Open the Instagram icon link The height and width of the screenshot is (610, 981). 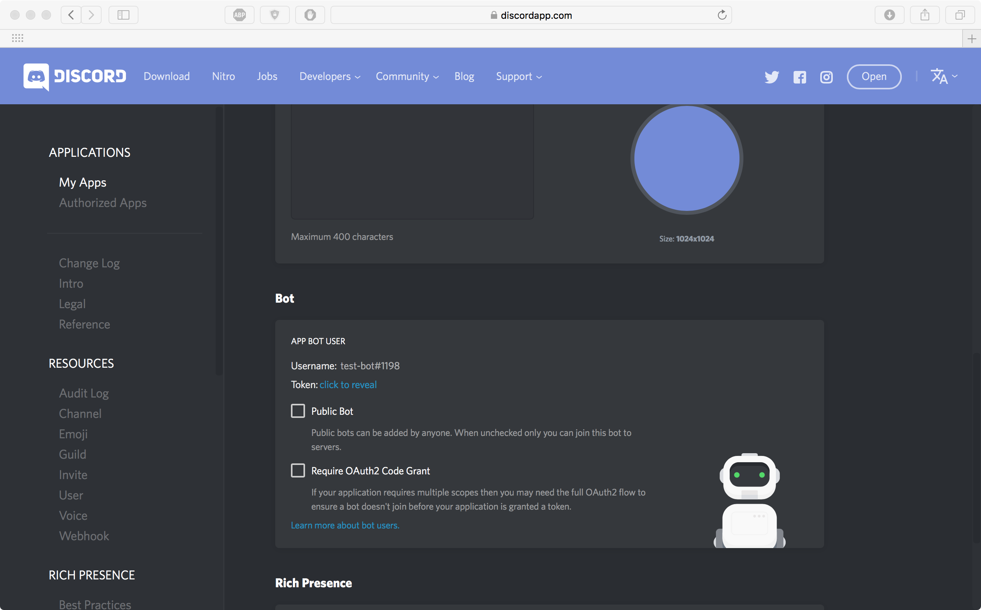826,77
